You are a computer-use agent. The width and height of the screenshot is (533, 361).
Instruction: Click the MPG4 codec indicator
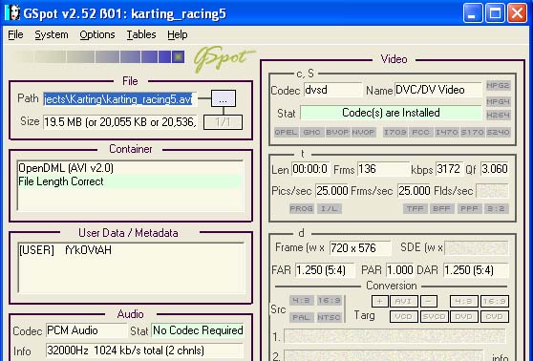pyautogui.click(x=498, y=101)
